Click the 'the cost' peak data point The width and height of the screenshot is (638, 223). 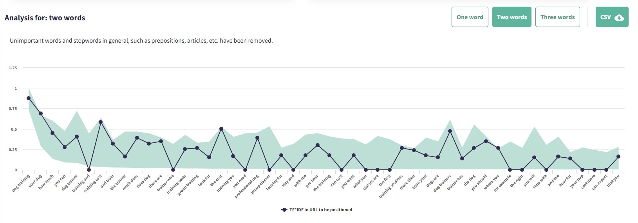pos(221,129)
